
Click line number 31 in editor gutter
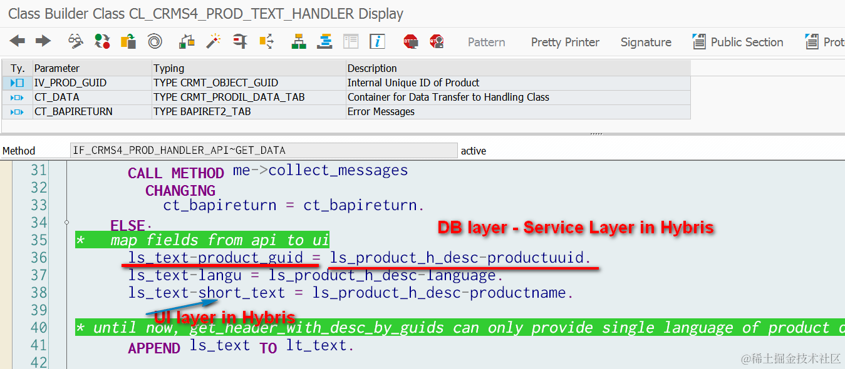coord(39,170)
